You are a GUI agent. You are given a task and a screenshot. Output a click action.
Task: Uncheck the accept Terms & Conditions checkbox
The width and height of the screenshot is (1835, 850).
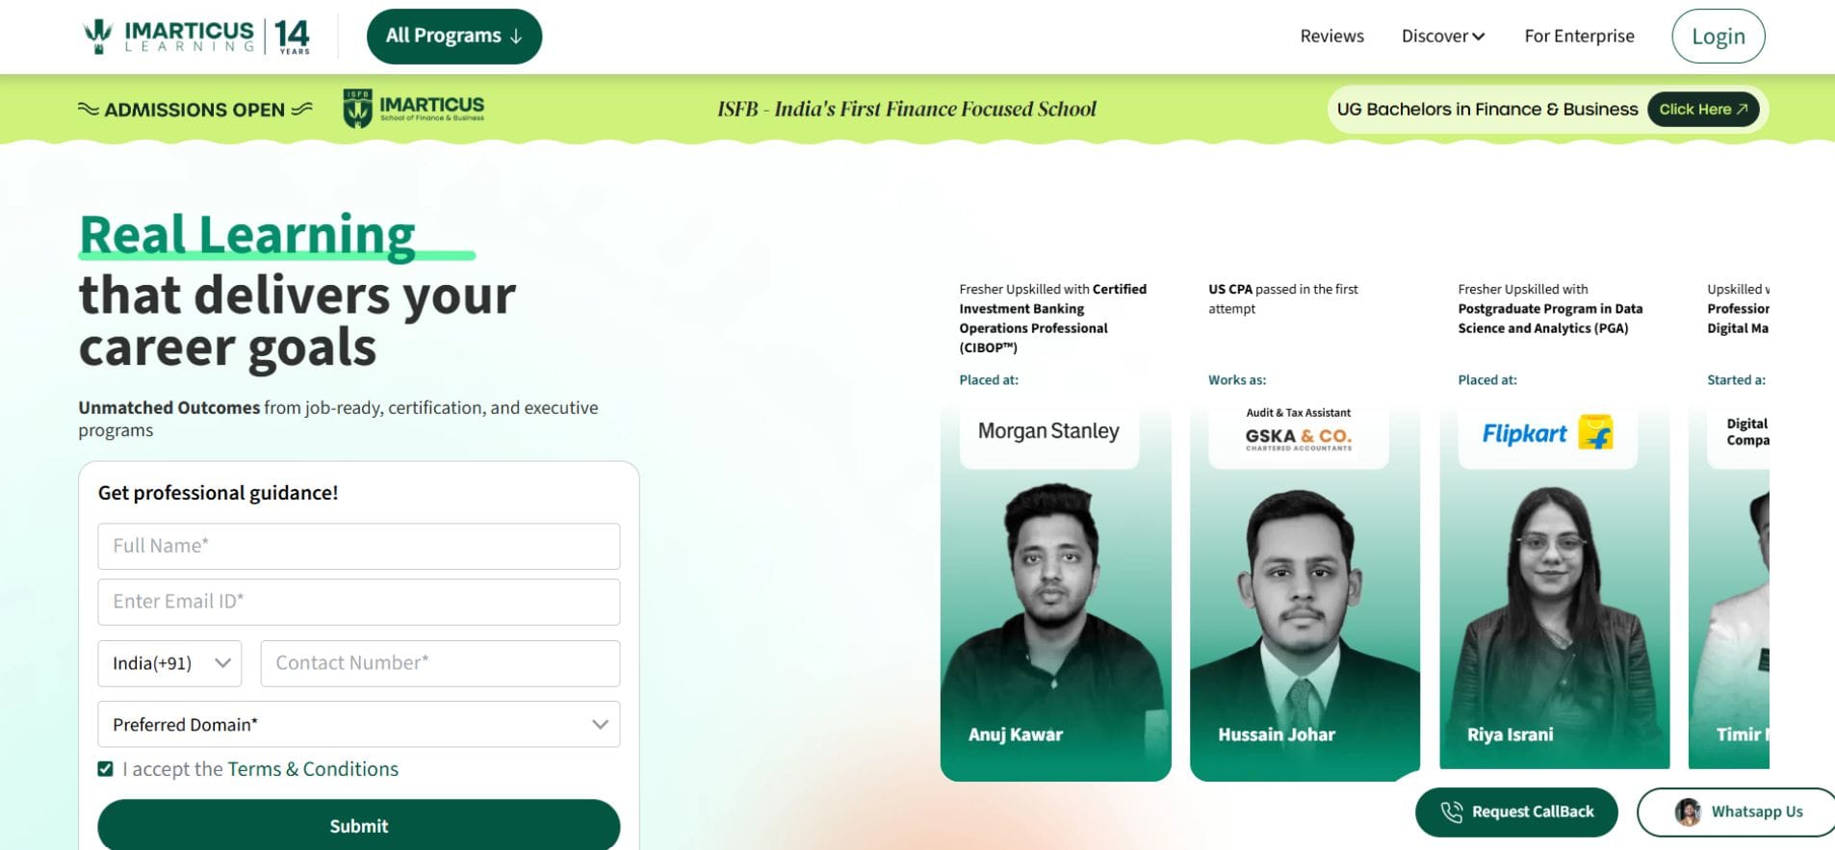[106, 769]
